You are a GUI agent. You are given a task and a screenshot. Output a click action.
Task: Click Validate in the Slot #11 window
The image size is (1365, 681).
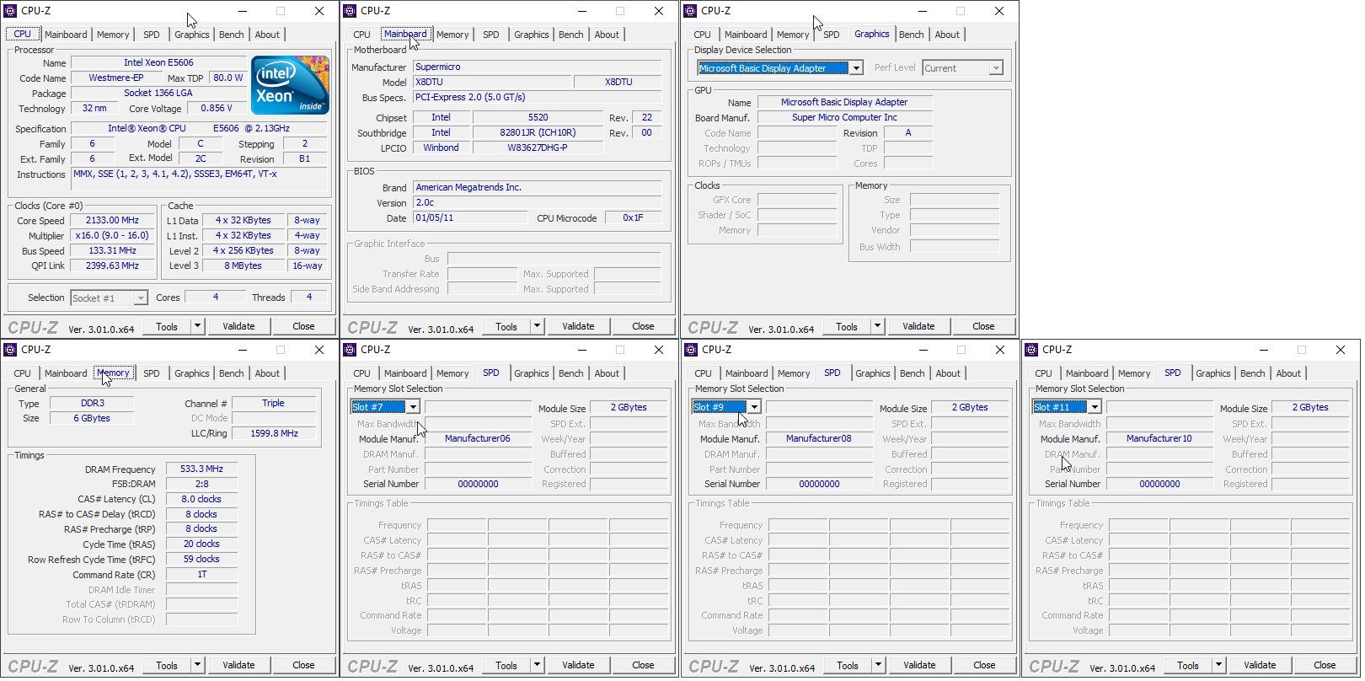1260,665
